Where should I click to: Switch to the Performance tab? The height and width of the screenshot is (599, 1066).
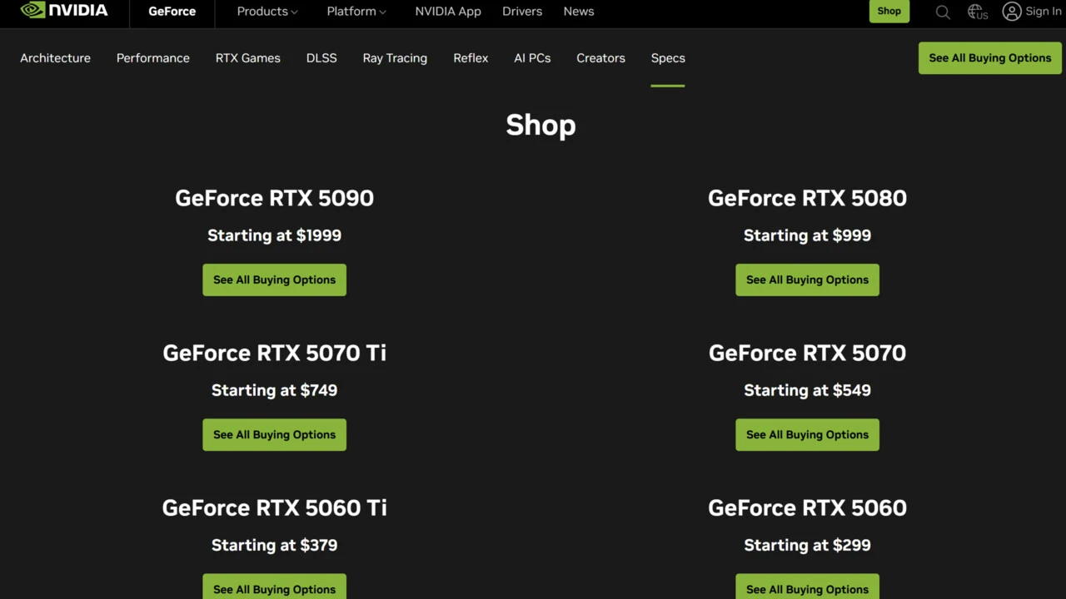pos(153,58)
